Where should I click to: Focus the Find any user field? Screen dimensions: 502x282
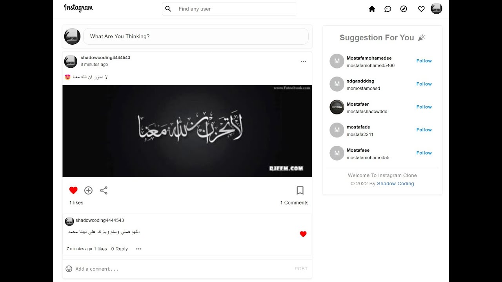pos(229,9)
